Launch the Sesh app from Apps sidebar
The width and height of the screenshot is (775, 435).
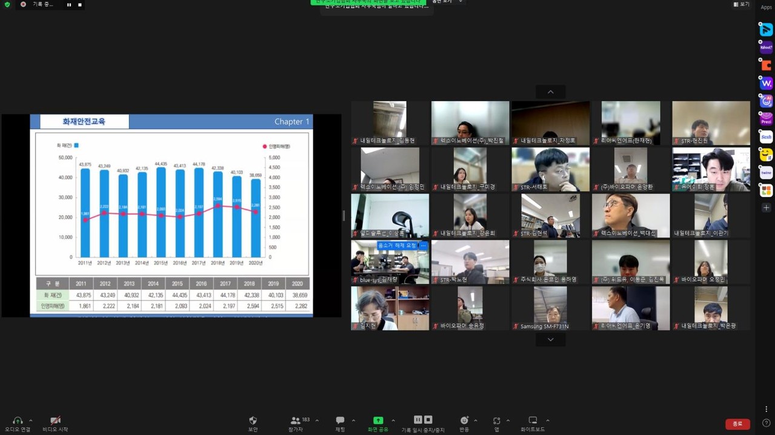766,137
